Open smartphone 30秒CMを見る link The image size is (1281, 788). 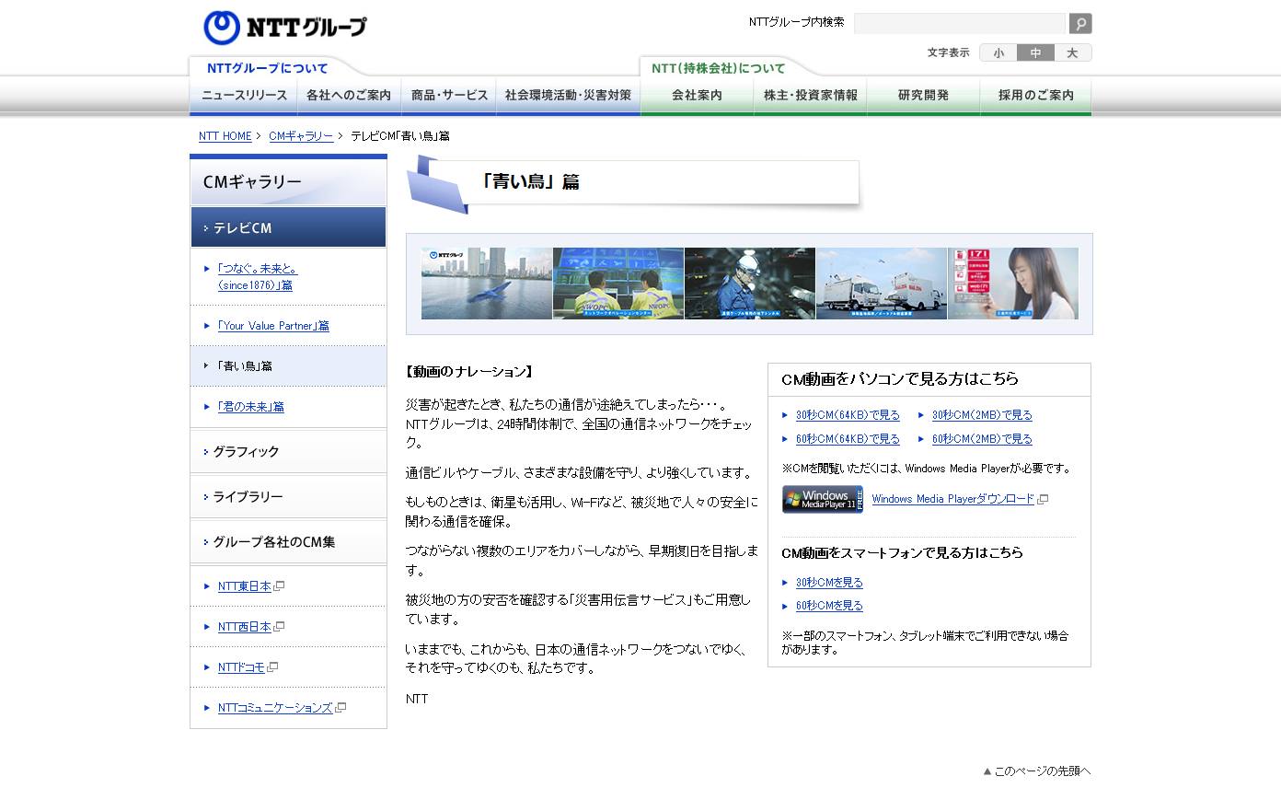[x=829, y=583]
